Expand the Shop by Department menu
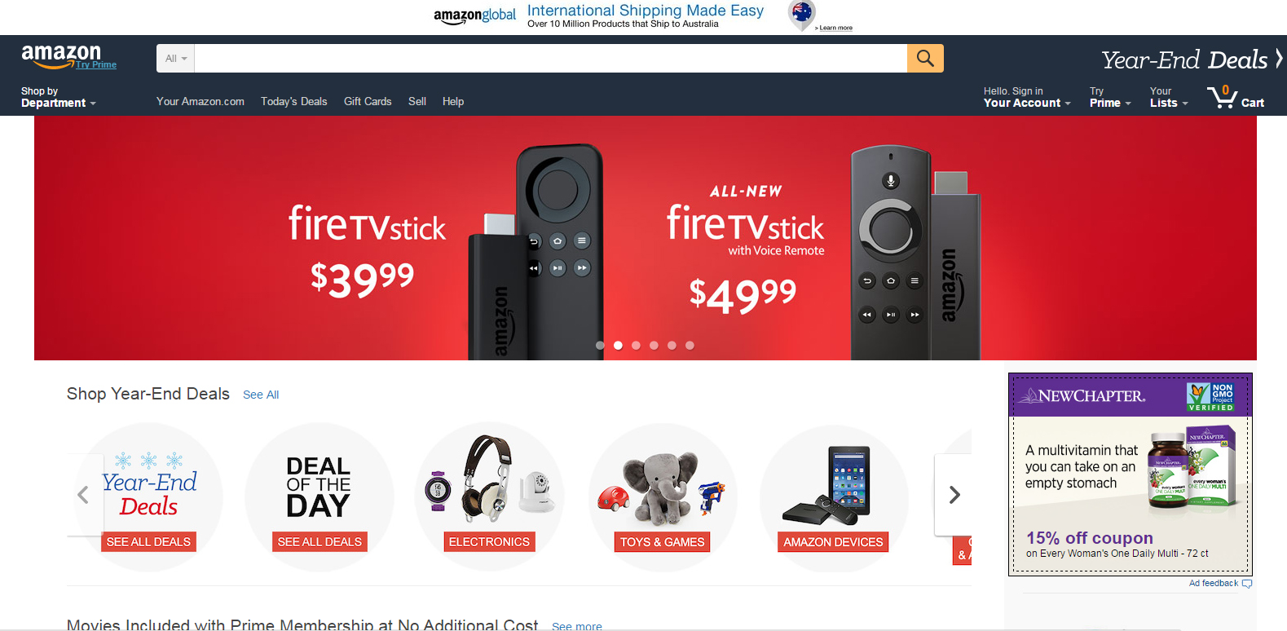Image resolution: width=1287 pixels, height=631 pixels. point(58,97)
